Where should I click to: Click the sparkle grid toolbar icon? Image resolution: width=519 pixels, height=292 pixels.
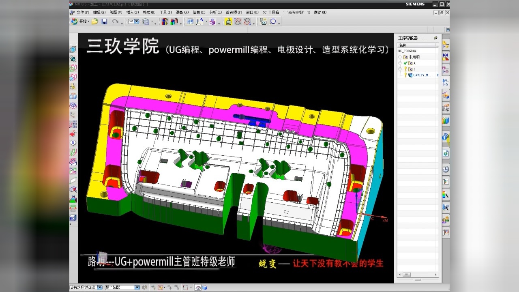coord(263,21)
